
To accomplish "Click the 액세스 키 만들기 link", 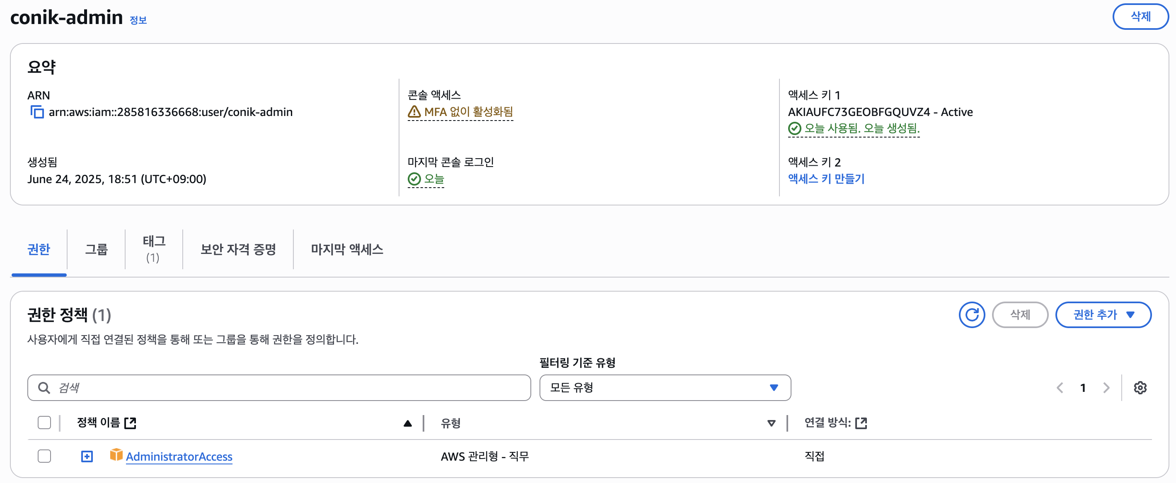I will click(826, 179).
